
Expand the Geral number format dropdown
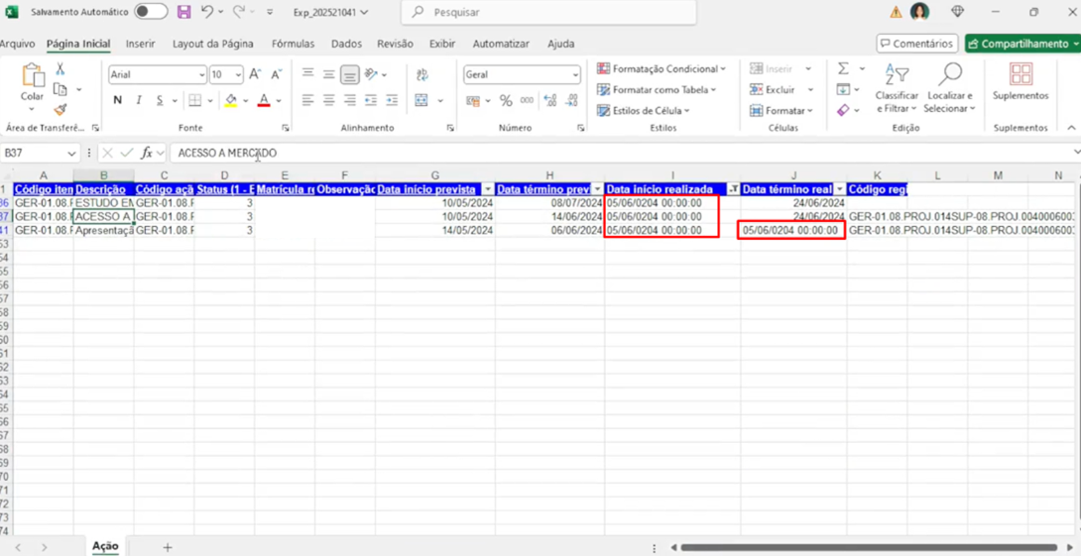[575, 74]
